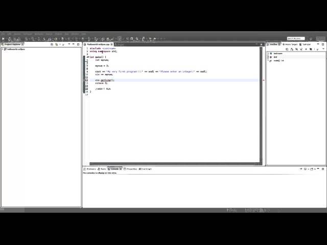The height and width of the screenshot is (245, 327).
Task: Click the return 0 statement
Action: [x=101, y=83]
